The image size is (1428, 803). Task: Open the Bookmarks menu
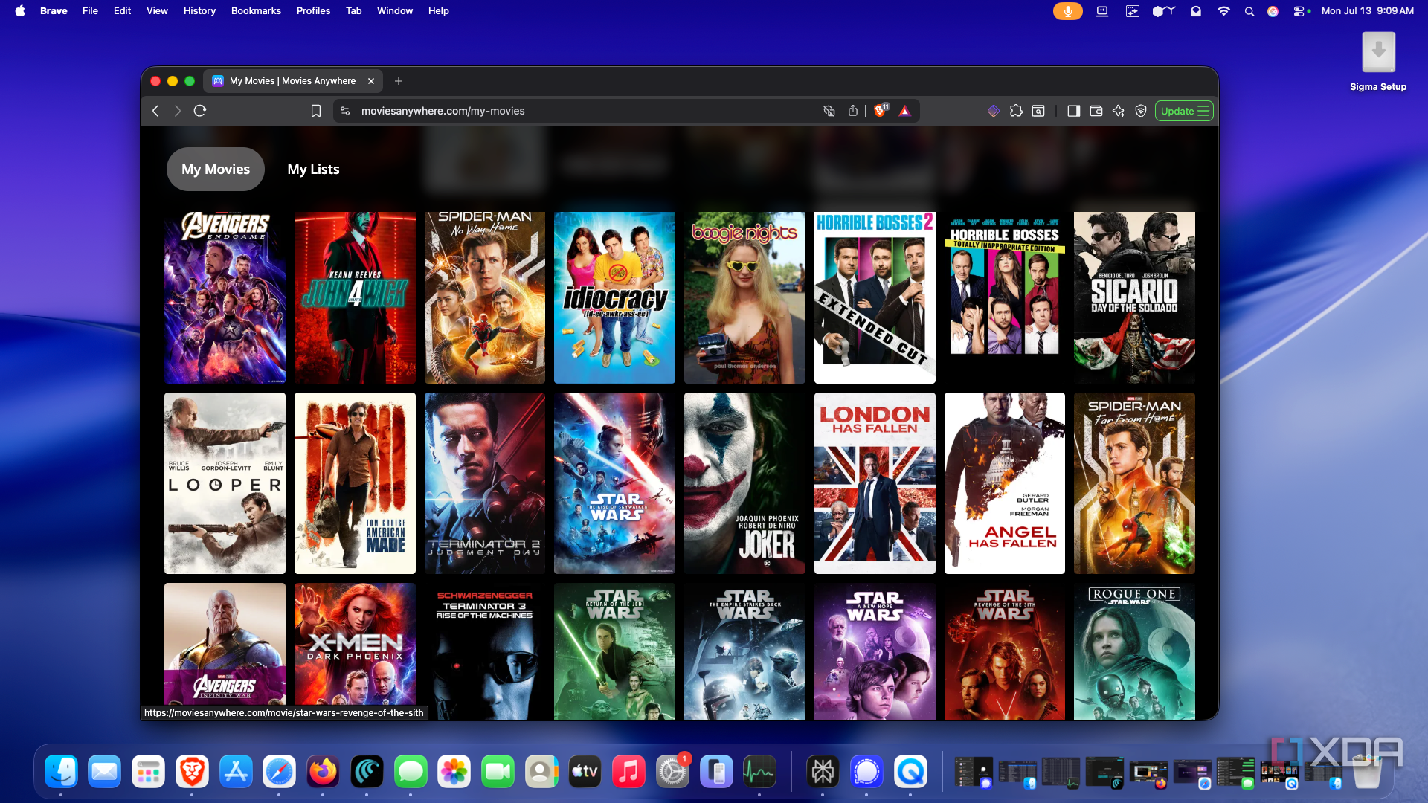click(256, 10)
